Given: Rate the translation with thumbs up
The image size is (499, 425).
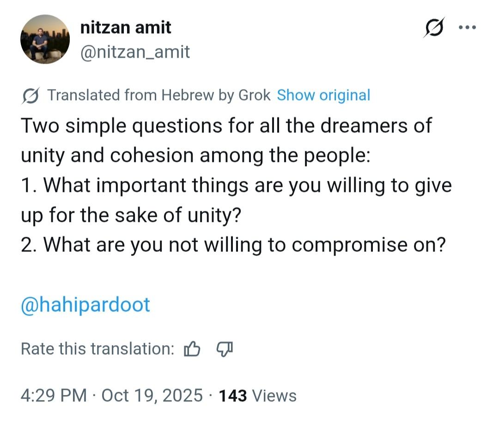Looking at the screenshot, I should coord(192,349).
